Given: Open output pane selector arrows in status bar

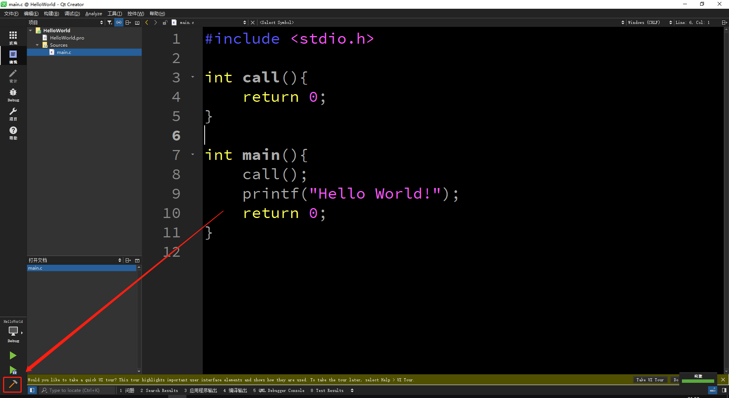Looking at the screenshot, I should click(x=352, y=390).
